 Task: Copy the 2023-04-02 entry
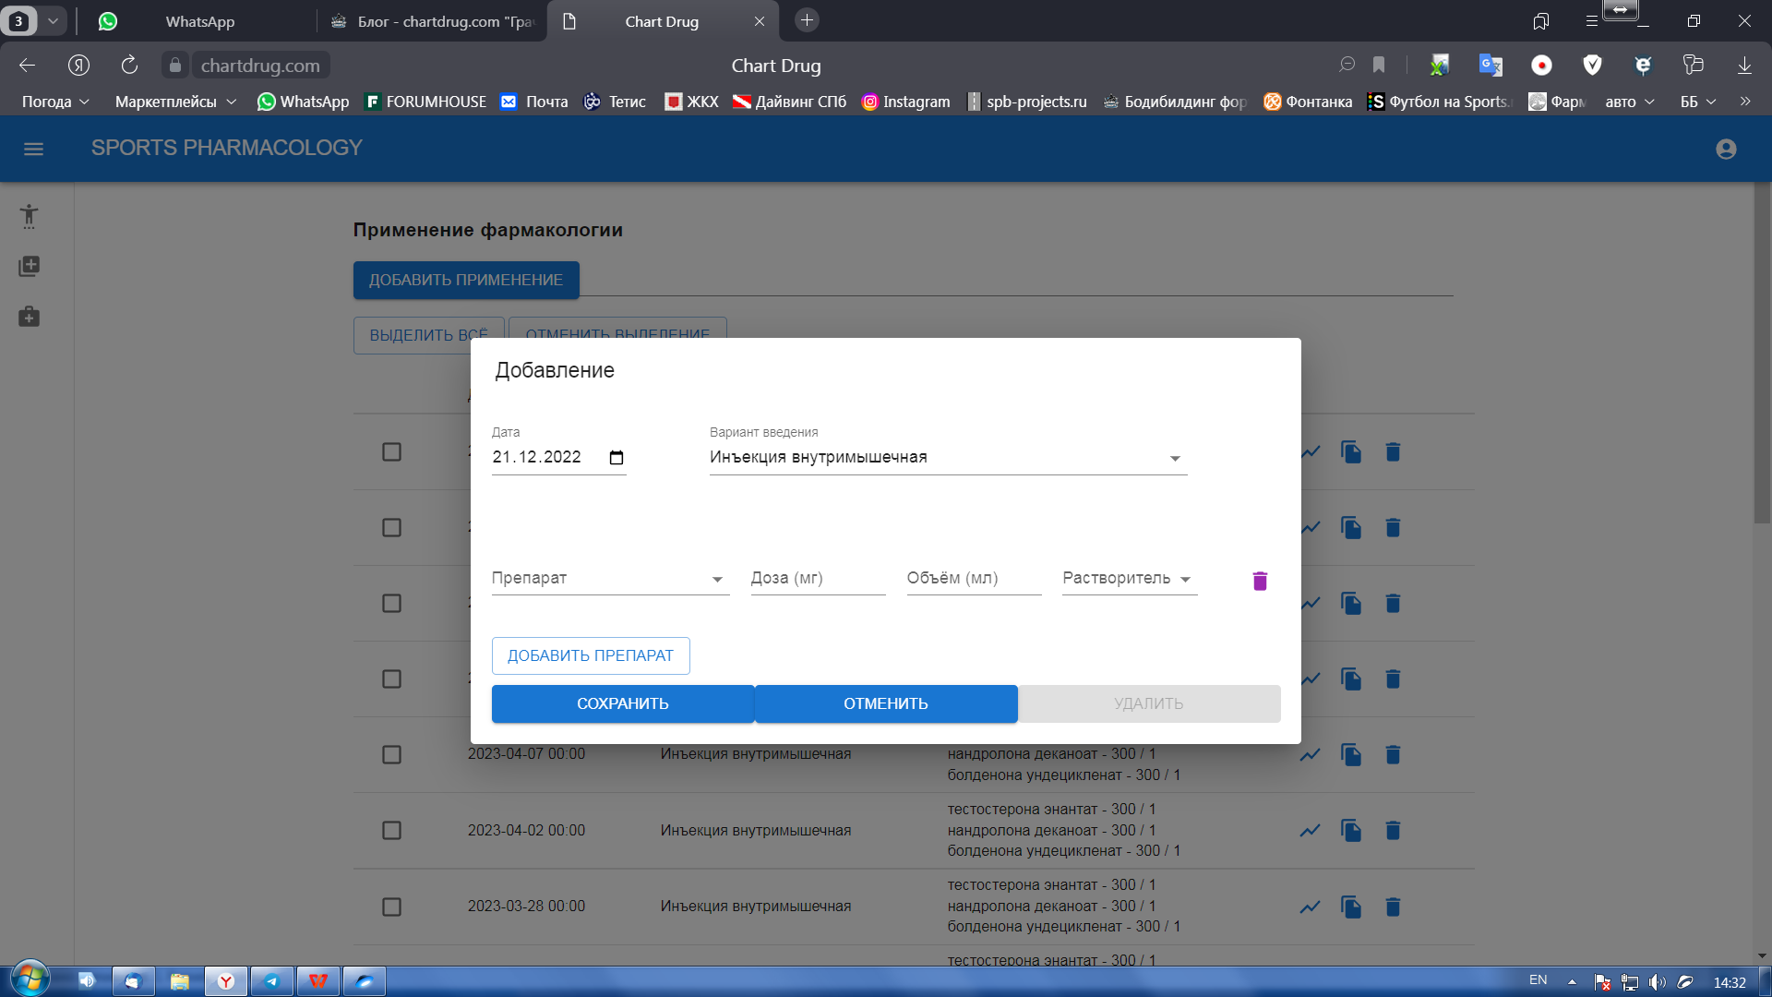[1351, 830]
